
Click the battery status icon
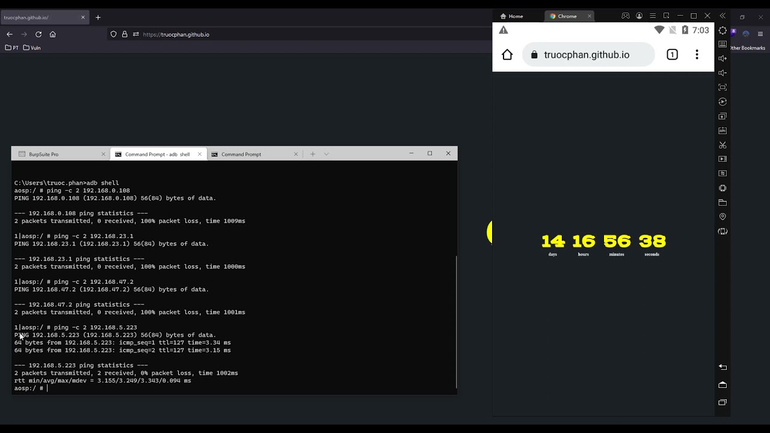pyautogui.click(x=685, y=30)
